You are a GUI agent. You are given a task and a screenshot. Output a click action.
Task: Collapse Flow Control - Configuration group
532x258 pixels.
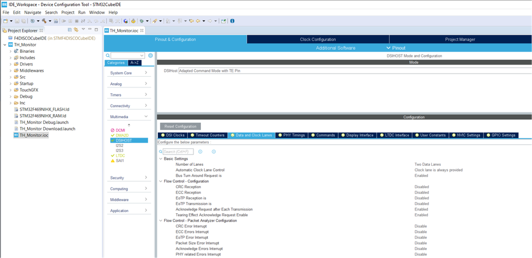coord(160,181)
